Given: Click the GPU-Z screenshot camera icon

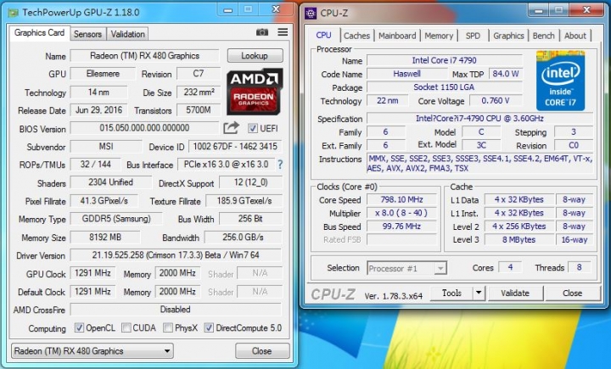Looking at the screenshot, I should [x=262, y=32].
